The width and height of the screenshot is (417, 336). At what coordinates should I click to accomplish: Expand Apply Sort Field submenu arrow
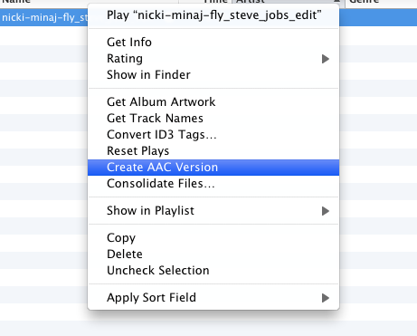click(x=325, y=298)
